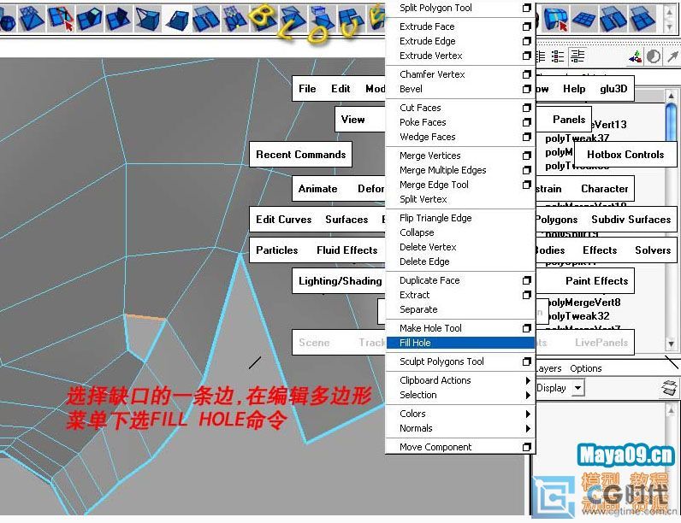Open the File hotbox menu
The width and height of the screenshot is (681, 523).
pos(307,89)
